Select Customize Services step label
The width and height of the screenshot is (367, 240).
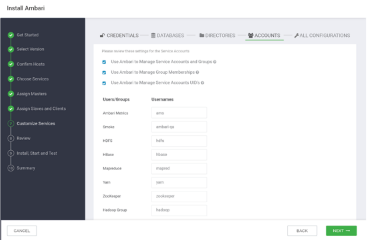[x=36, y=124]
